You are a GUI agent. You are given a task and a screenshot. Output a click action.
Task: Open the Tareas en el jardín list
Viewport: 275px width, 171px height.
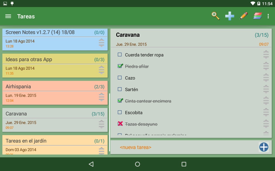55,145
